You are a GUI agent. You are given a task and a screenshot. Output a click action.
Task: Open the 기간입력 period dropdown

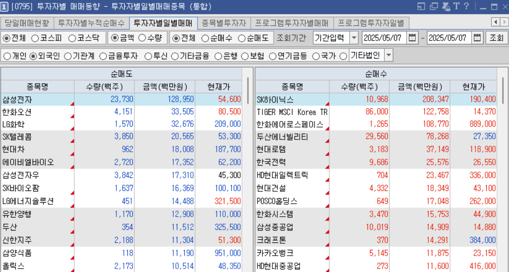354,38
